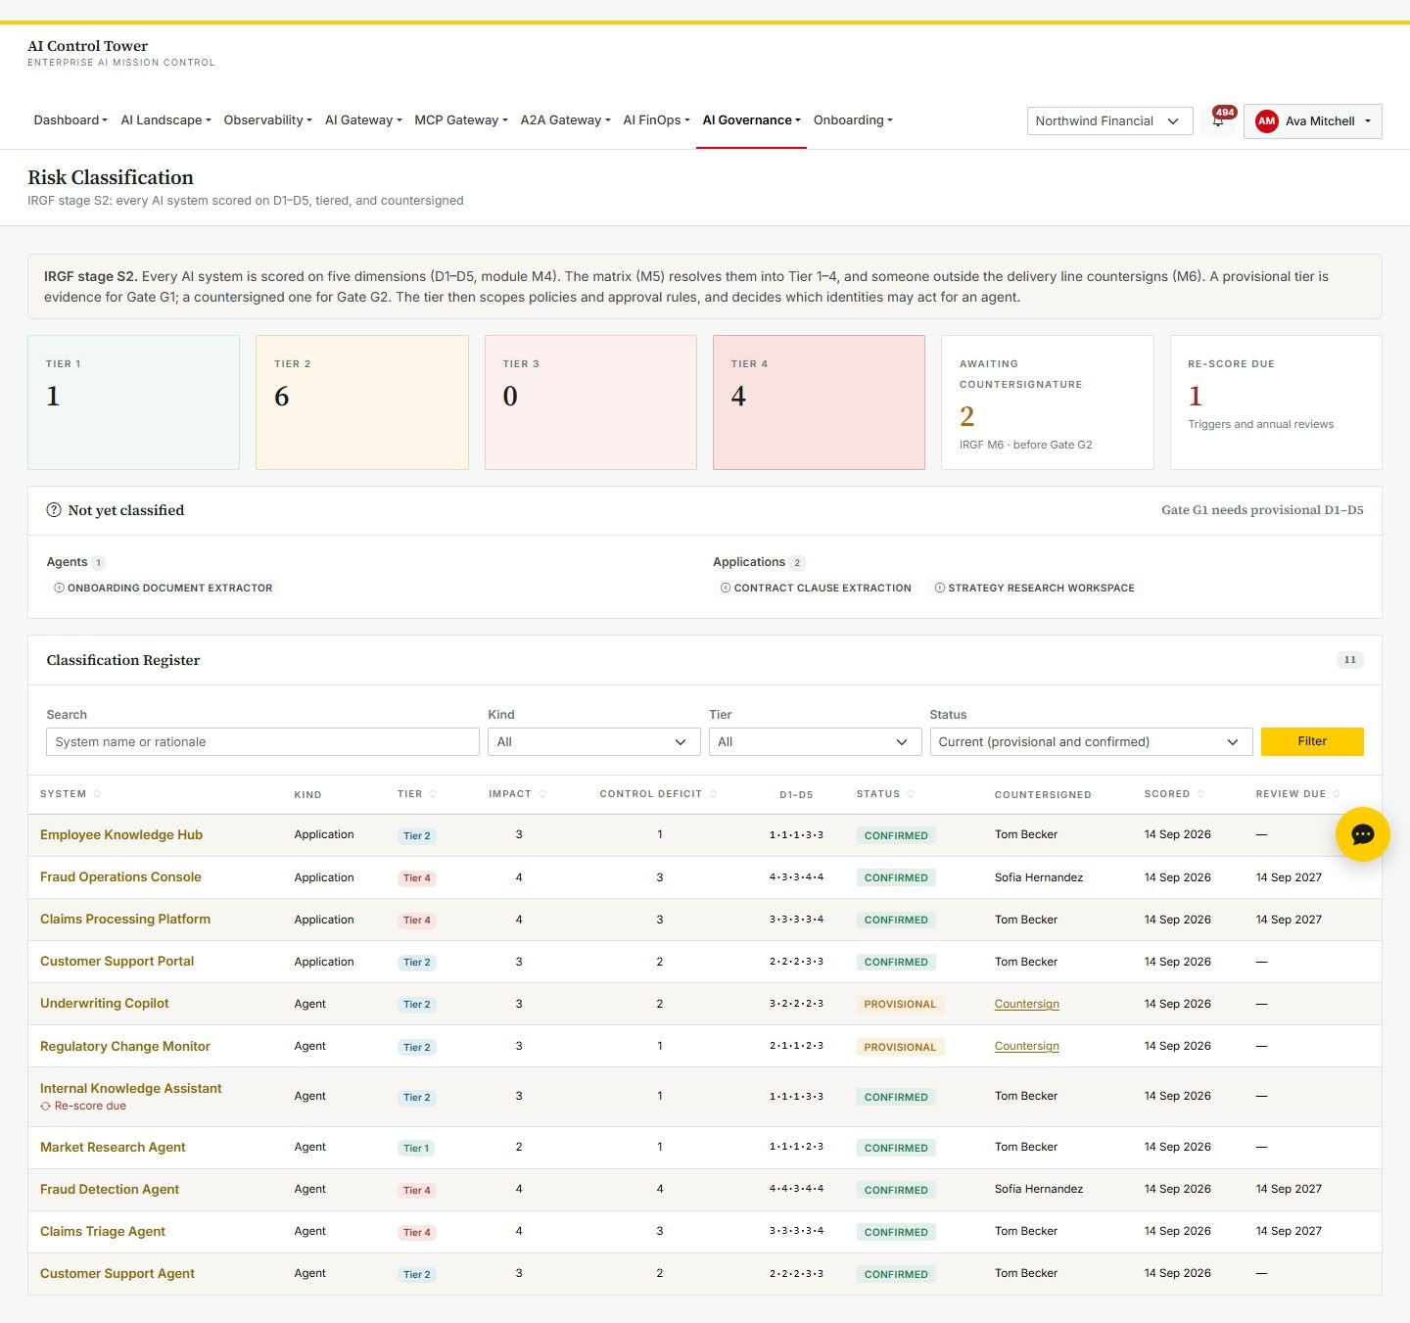Open the MCP Gateway menu

click(460, 120)
